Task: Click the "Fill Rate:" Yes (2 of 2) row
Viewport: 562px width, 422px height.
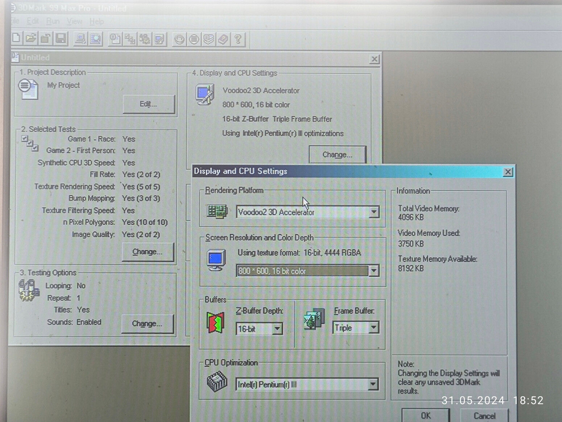Action: point(125,175)
